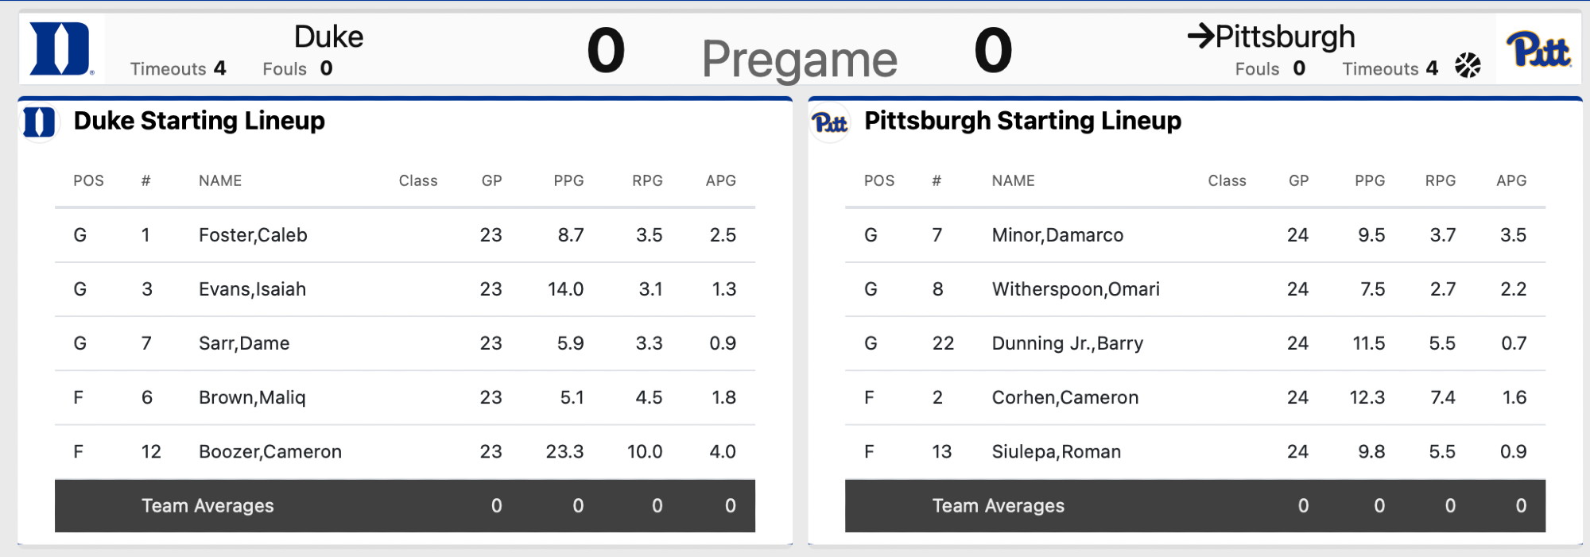Open Corhen, Cameron player entry
Image resolution: width=1590 pixels, height=557 pixels.
pyautogui.click(x=1065, y=397)
